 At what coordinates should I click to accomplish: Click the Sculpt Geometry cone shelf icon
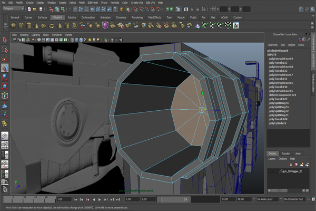pyautogui.click(x=197, y=25)
